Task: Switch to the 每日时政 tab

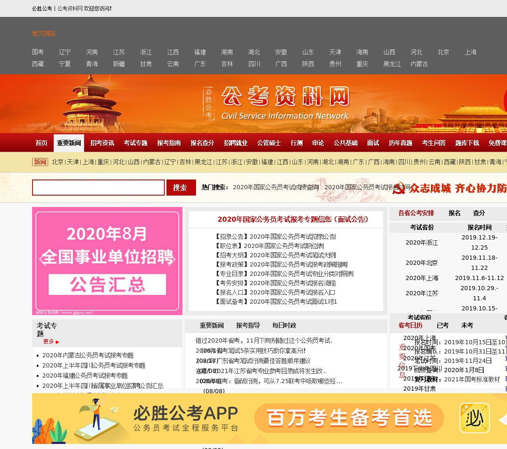Action: (284, 326)
